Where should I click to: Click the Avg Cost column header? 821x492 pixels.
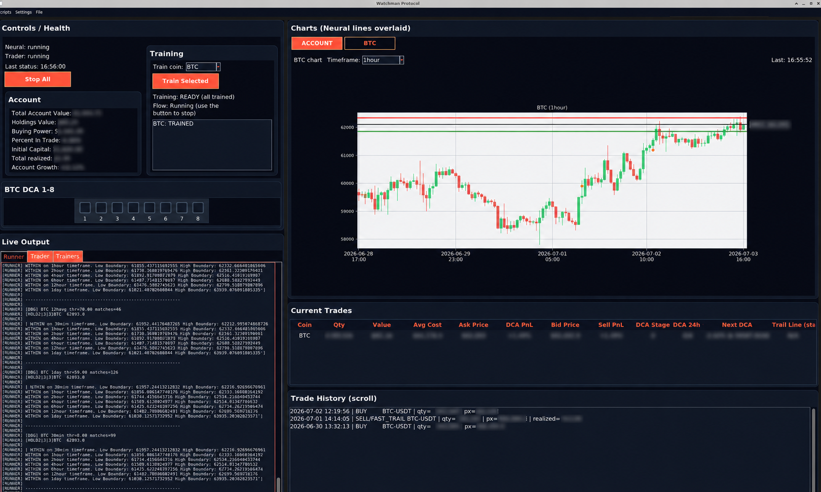427,325
